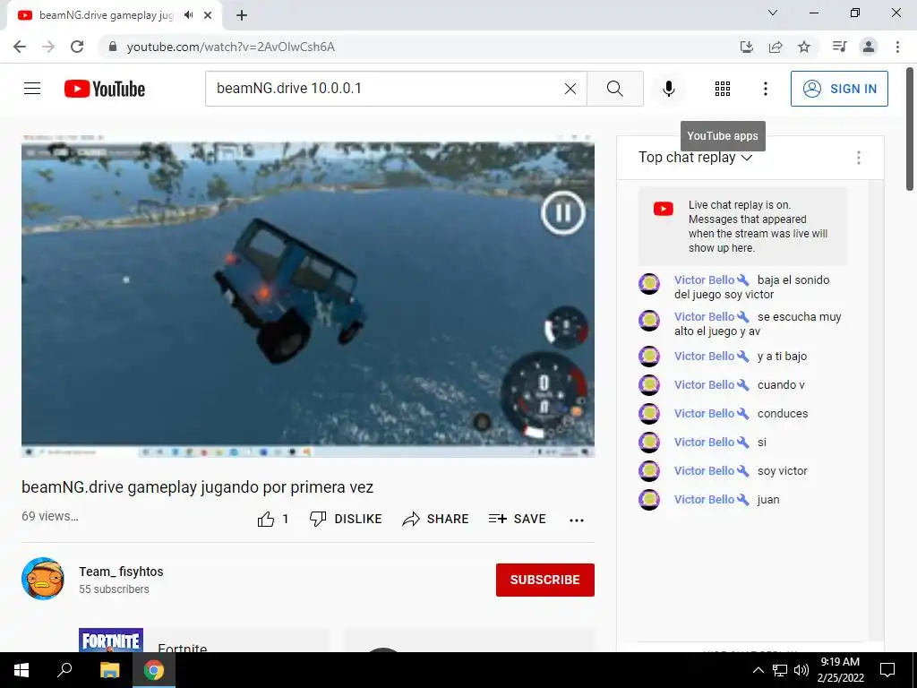Screen dimensions: 917x688
Task: Click the video title text
Action: (197, 487)
